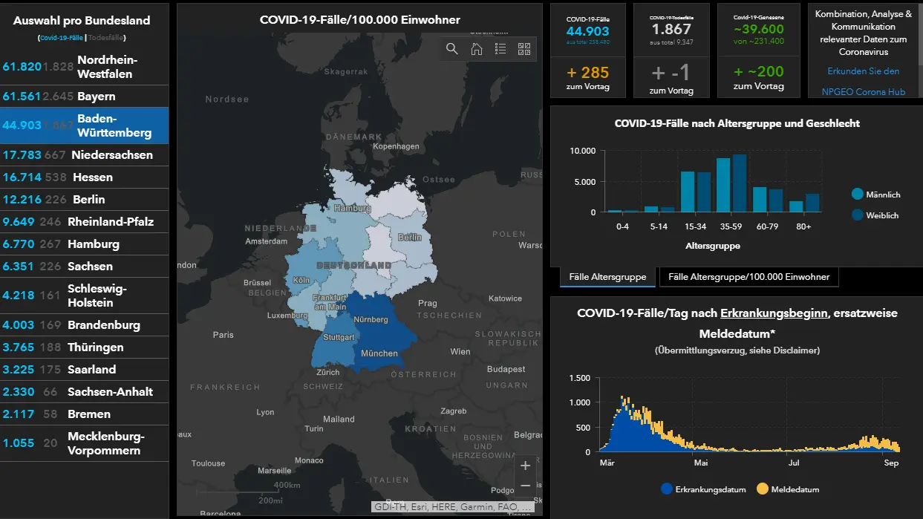Select Berlin from the Bundesland list
The width and height of the screenshot is (923, 519).
coord(84,199)
